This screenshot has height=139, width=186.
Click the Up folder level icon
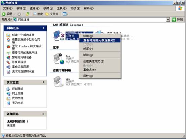[28, 14]
